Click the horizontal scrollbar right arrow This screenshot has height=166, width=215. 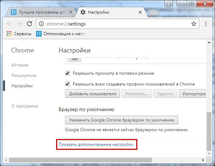[x=203, y=160]
